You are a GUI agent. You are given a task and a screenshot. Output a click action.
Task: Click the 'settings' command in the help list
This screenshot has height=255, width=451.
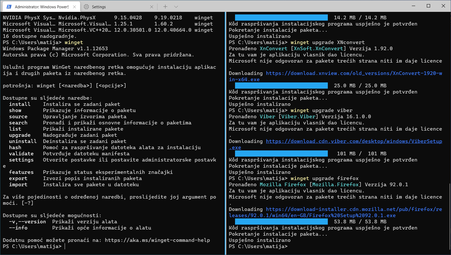click(x=21, y=160)
